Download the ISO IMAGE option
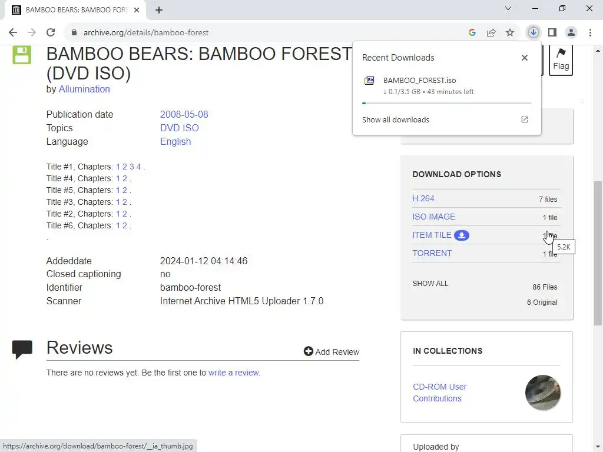This screenshot has width=603, height=452. (434, 217)
